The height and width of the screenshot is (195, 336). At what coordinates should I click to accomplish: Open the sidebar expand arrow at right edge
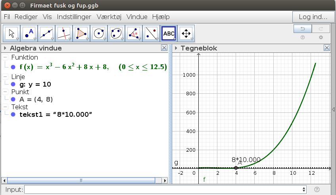click(333, 109)
